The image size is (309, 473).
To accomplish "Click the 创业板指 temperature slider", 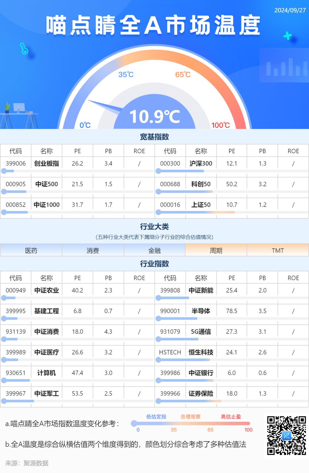I will click(77, 171).
